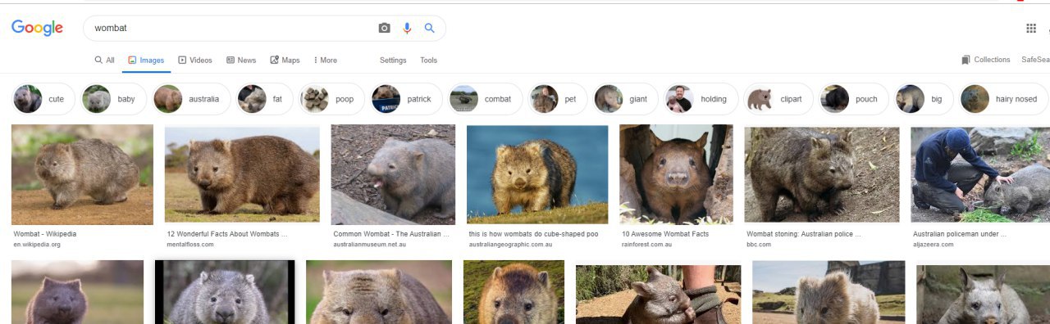
Task: Open the Common Wombat Australian Museum image
Action: pos(393,174)
